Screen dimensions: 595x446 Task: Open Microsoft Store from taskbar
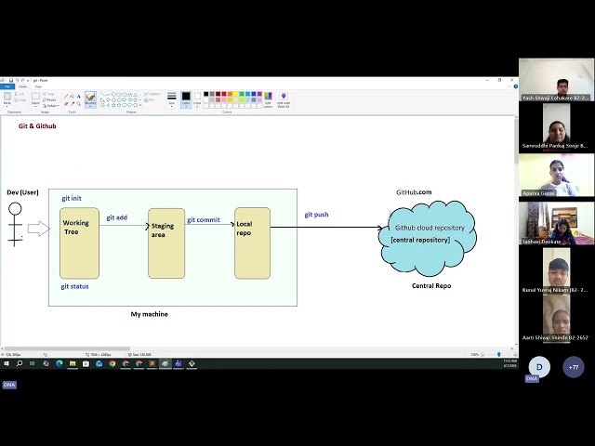pos(86,363)
